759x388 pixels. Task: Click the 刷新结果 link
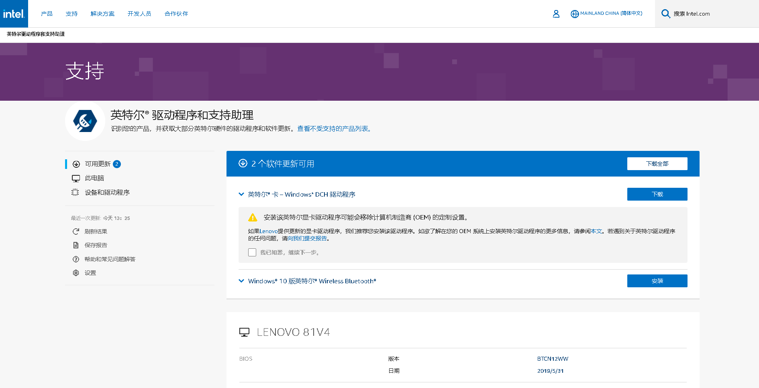point(96,232)
